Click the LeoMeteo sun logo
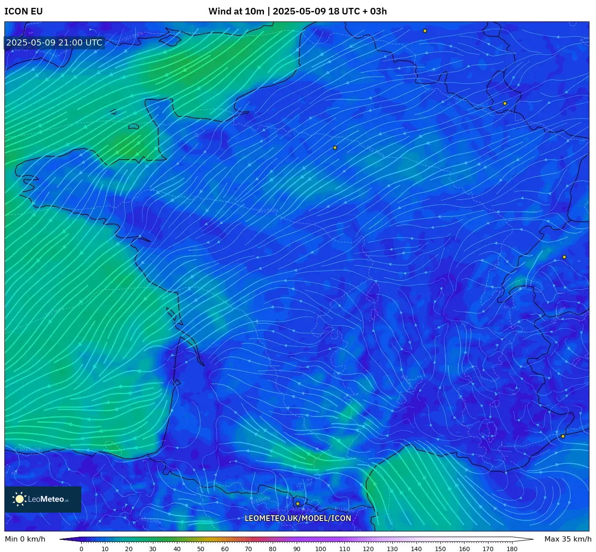This screenshot has width=596, height=552. point(20,499)
